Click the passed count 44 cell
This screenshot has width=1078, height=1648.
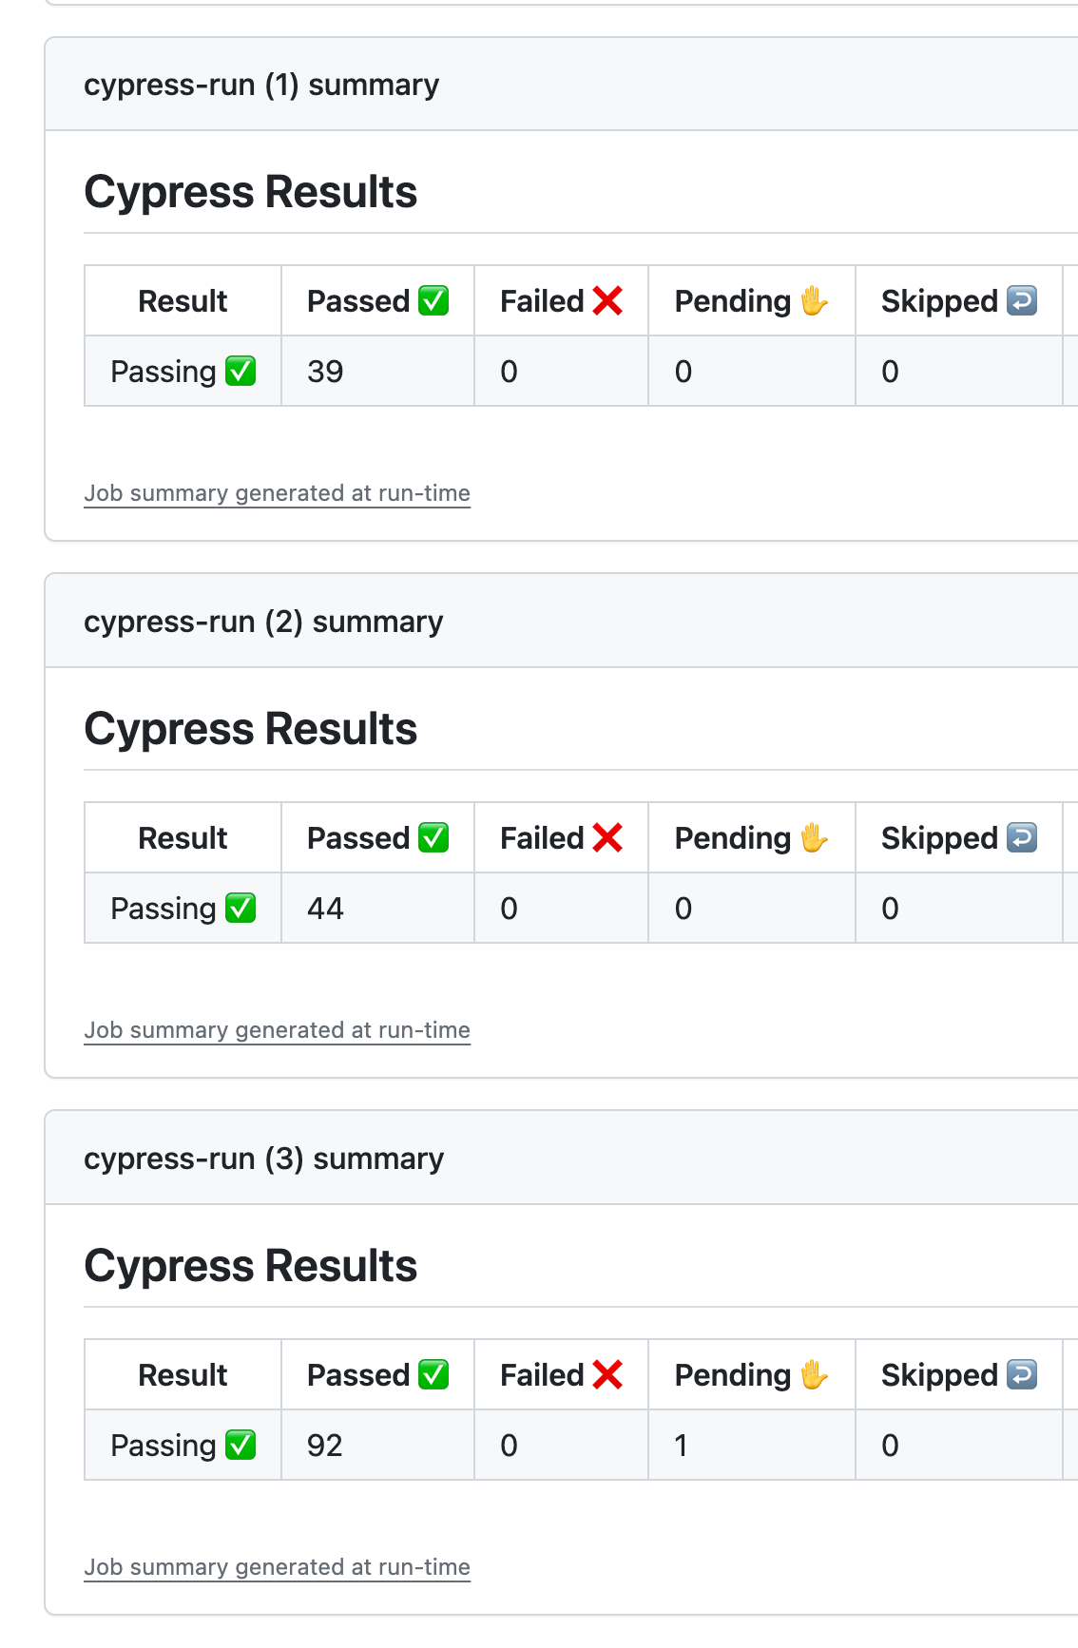(x=325, y=909)
